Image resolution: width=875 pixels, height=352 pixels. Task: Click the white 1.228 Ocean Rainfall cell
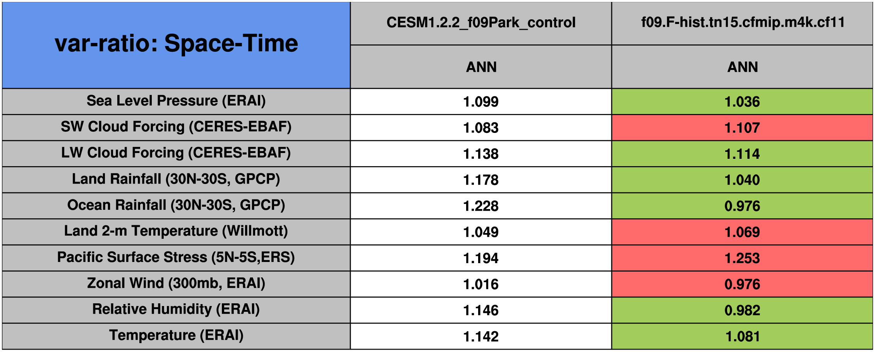tap(481, 206)
